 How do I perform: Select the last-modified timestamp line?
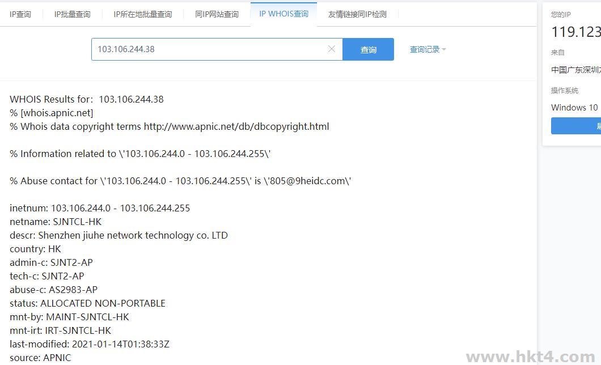[90, 344]
